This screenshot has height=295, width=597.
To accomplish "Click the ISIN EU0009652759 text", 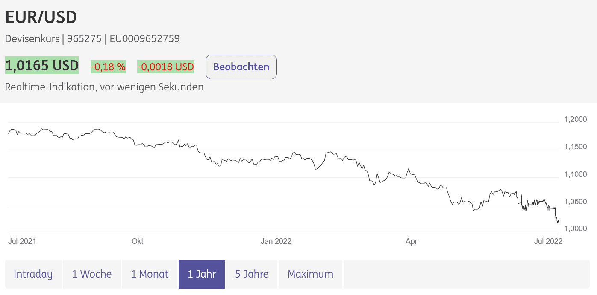I will coord(144,39).
